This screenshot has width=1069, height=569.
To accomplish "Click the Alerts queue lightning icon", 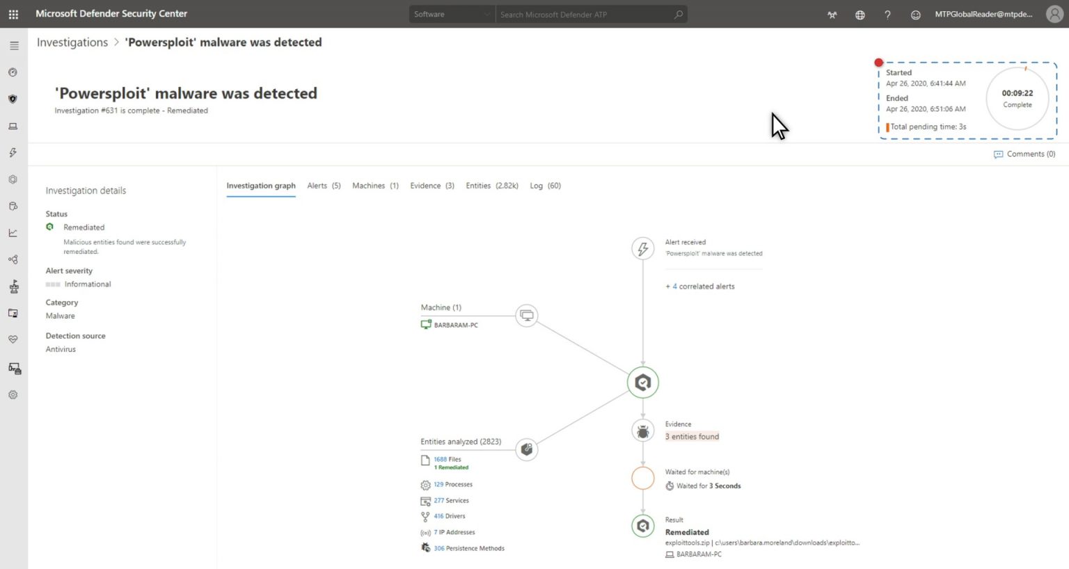I will 13,152.
